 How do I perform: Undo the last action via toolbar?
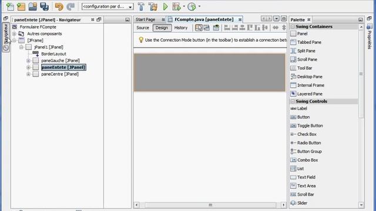click(x=59, y=6)
